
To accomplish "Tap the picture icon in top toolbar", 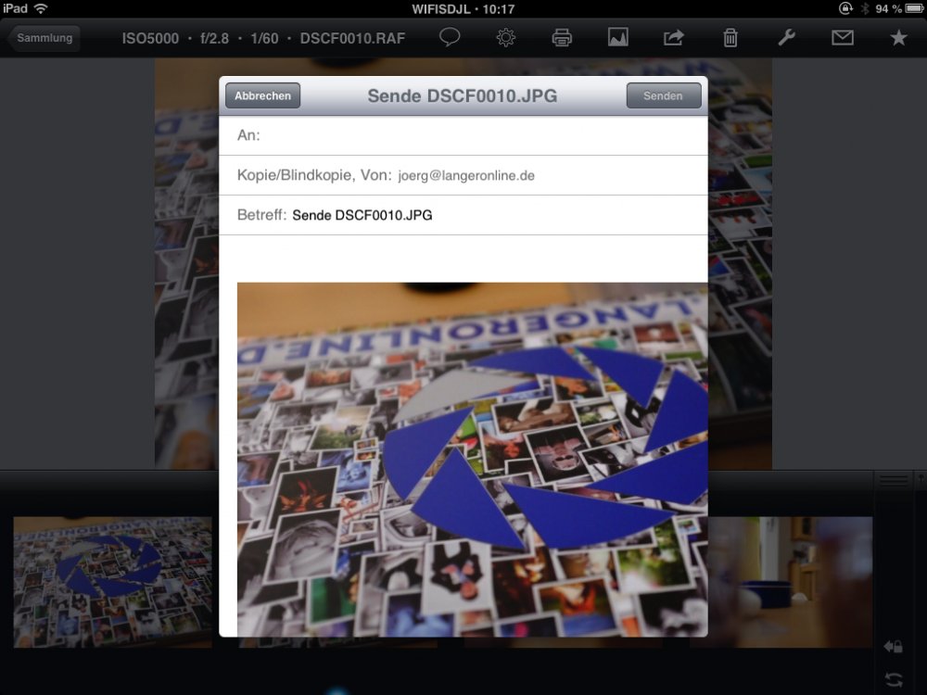I will (x=618, y=38).
